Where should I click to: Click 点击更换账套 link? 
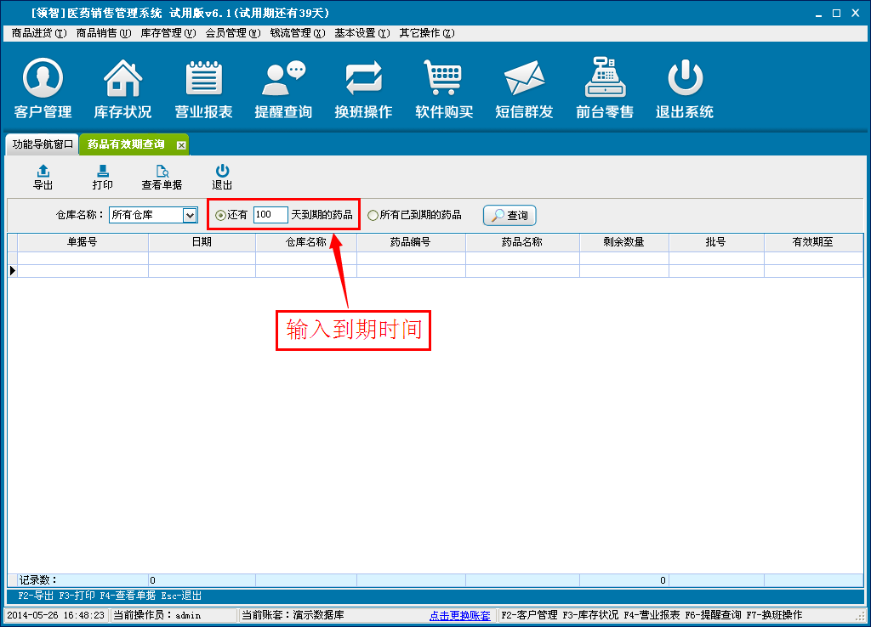[x=459, y=615]
